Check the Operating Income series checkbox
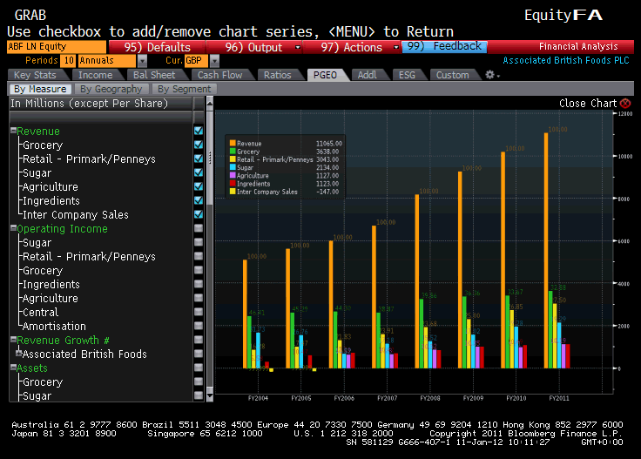The width and height of the screenshot is (641, 459). point(199,228)
